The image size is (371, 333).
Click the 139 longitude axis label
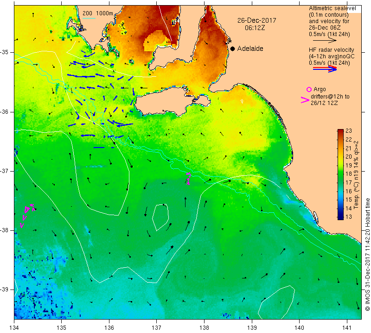pyautogui.click(x=252, y=327)
